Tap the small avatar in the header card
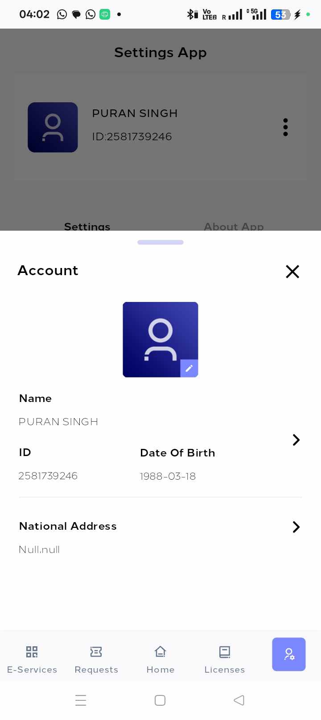Screen dimensions: 321x720 (53, 127)
